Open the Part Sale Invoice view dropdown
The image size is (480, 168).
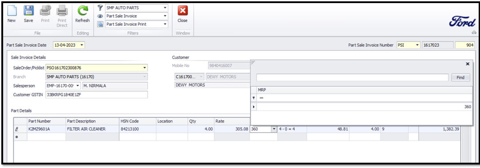coord(165,16)
